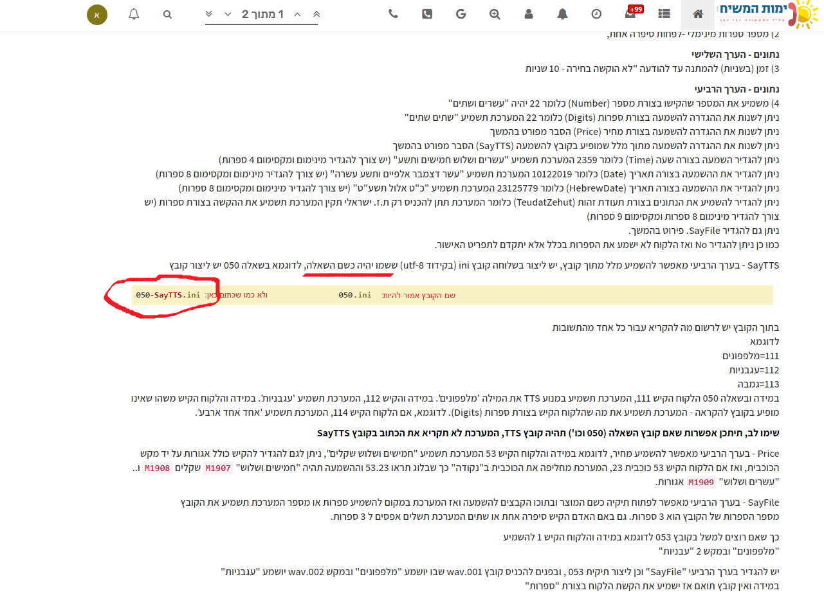Jump to first post double-up chevron
The width and height of the screenshot is (824, 597).
316,14
